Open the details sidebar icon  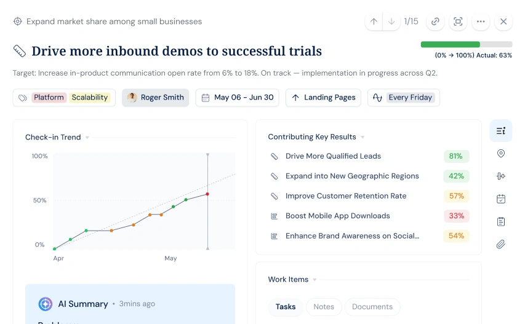pyautogui.click(x=501, y=131)
